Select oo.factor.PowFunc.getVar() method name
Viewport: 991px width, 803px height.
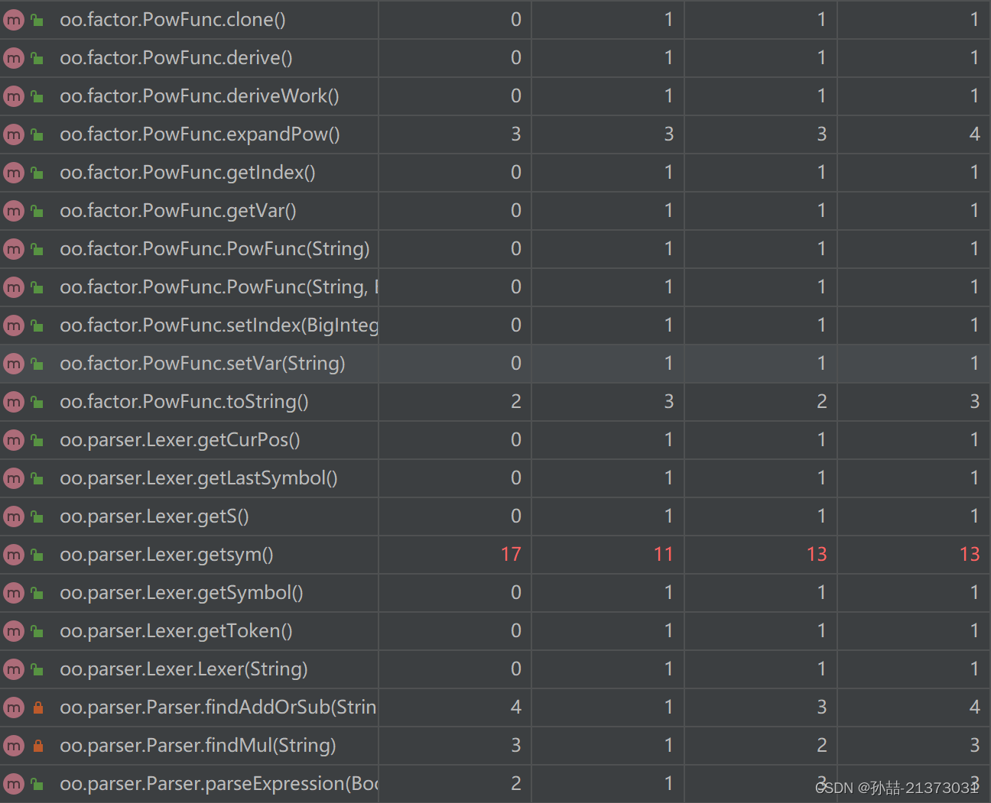tap(178, 211)
